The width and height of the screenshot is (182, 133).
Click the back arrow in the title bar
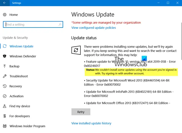pyautogui.click(x=5, y=3)
